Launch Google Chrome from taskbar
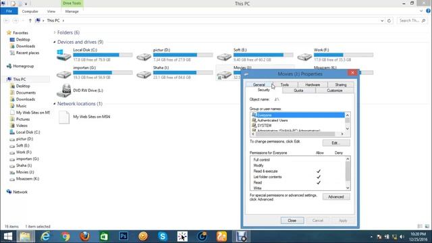Viewport: 432px width, 243px height. (x=65, y=236)
